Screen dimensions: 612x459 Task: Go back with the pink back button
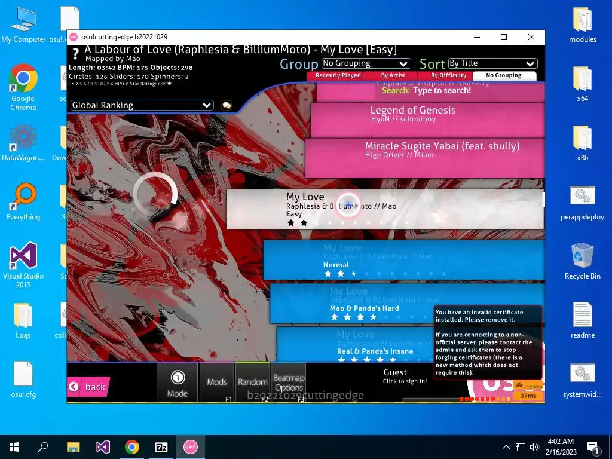point(88,387)
